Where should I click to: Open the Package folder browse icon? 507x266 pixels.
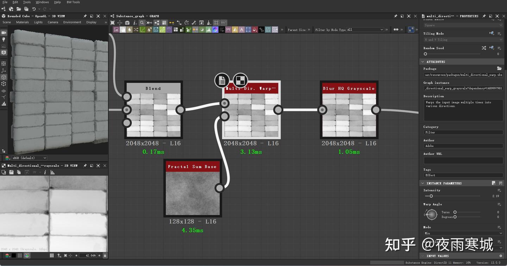click(499, 68)
